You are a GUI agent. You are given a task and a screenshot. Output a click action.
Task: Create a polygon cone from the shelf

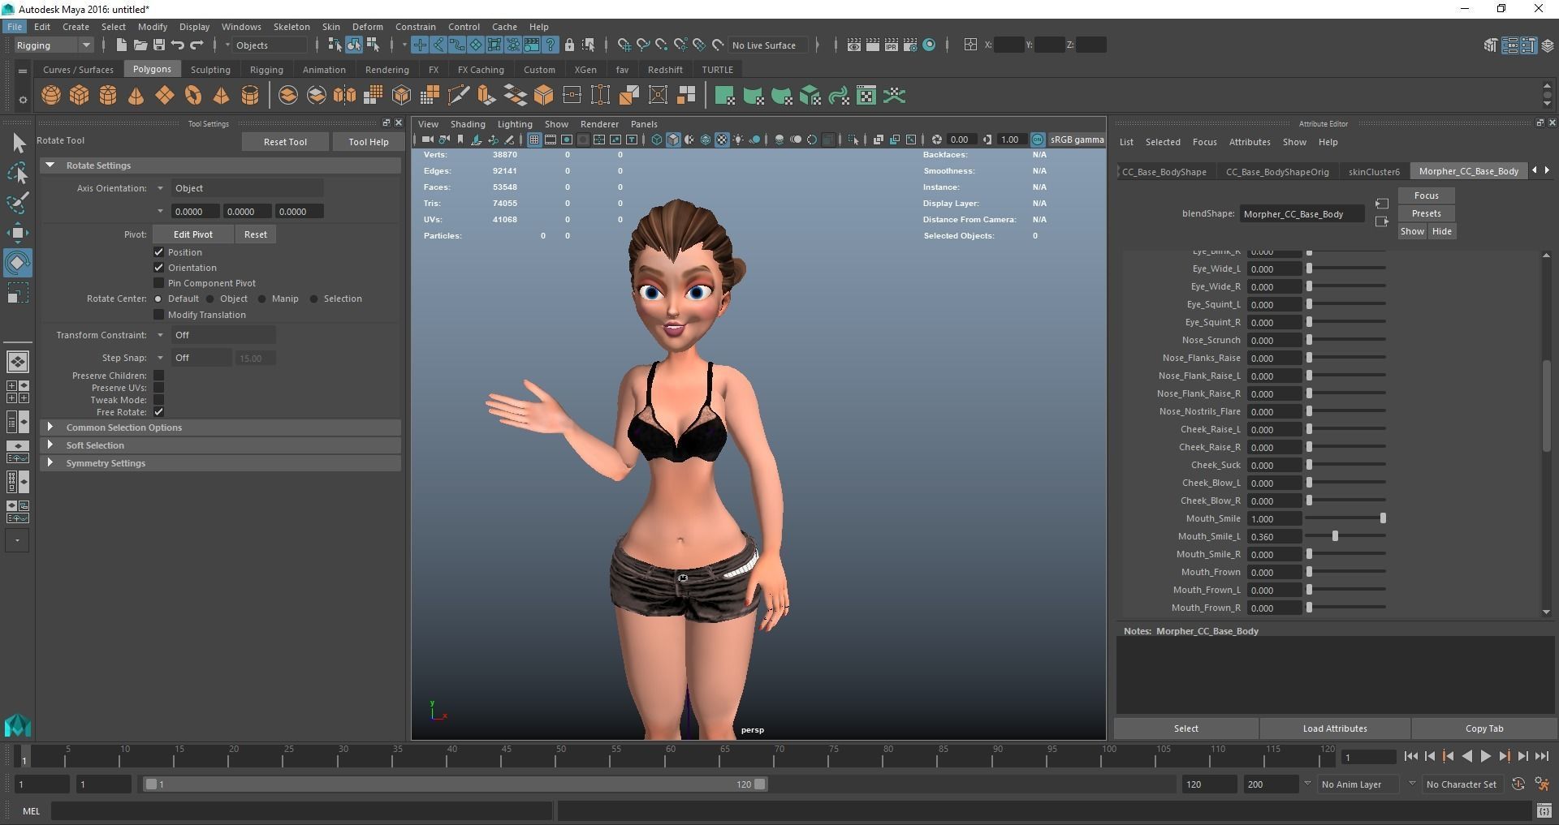[x=136, y=96]
